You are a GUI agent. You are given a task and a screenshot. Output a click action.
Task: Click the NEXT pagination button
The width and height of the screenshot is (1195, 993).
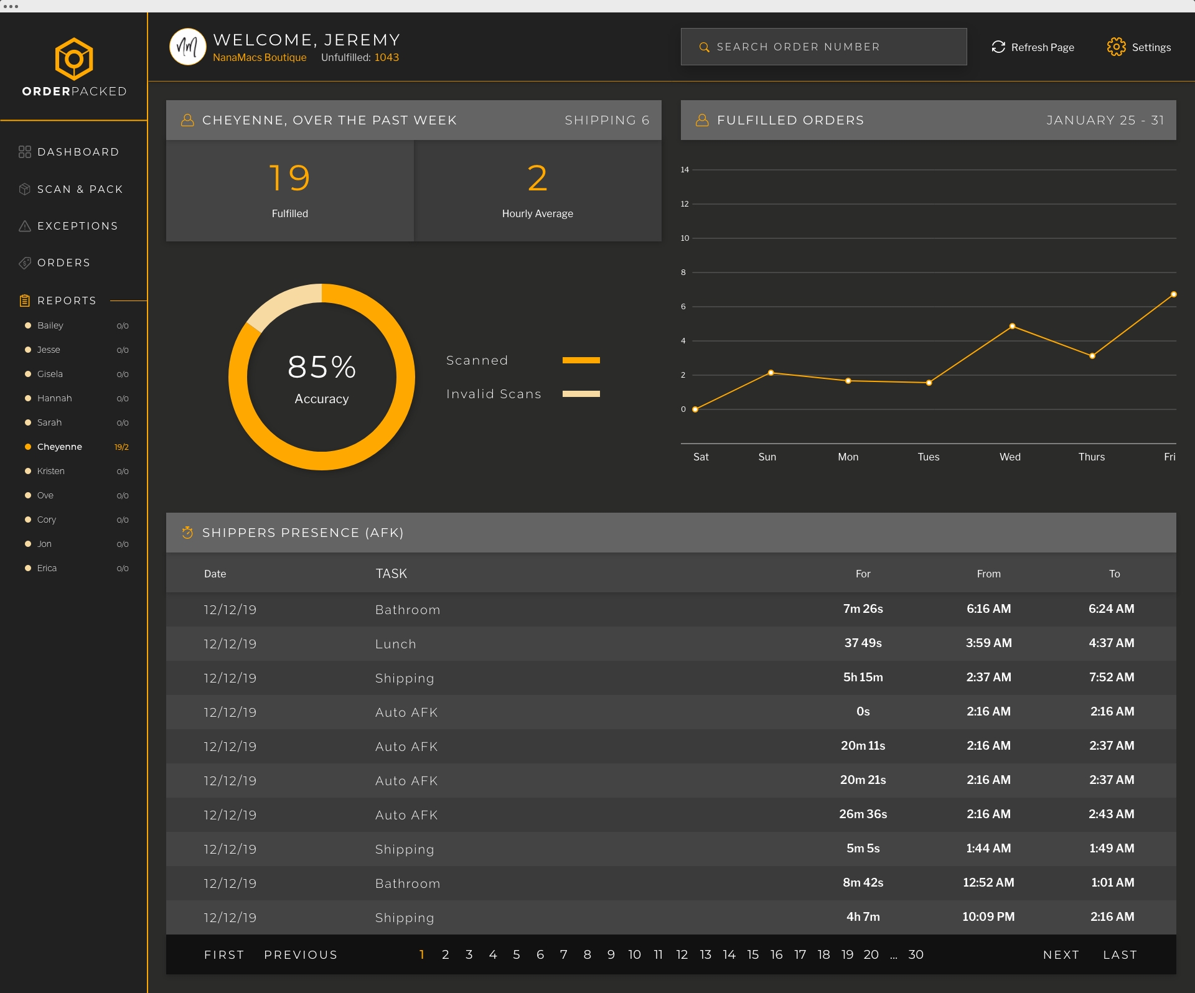click(1061, 954)
